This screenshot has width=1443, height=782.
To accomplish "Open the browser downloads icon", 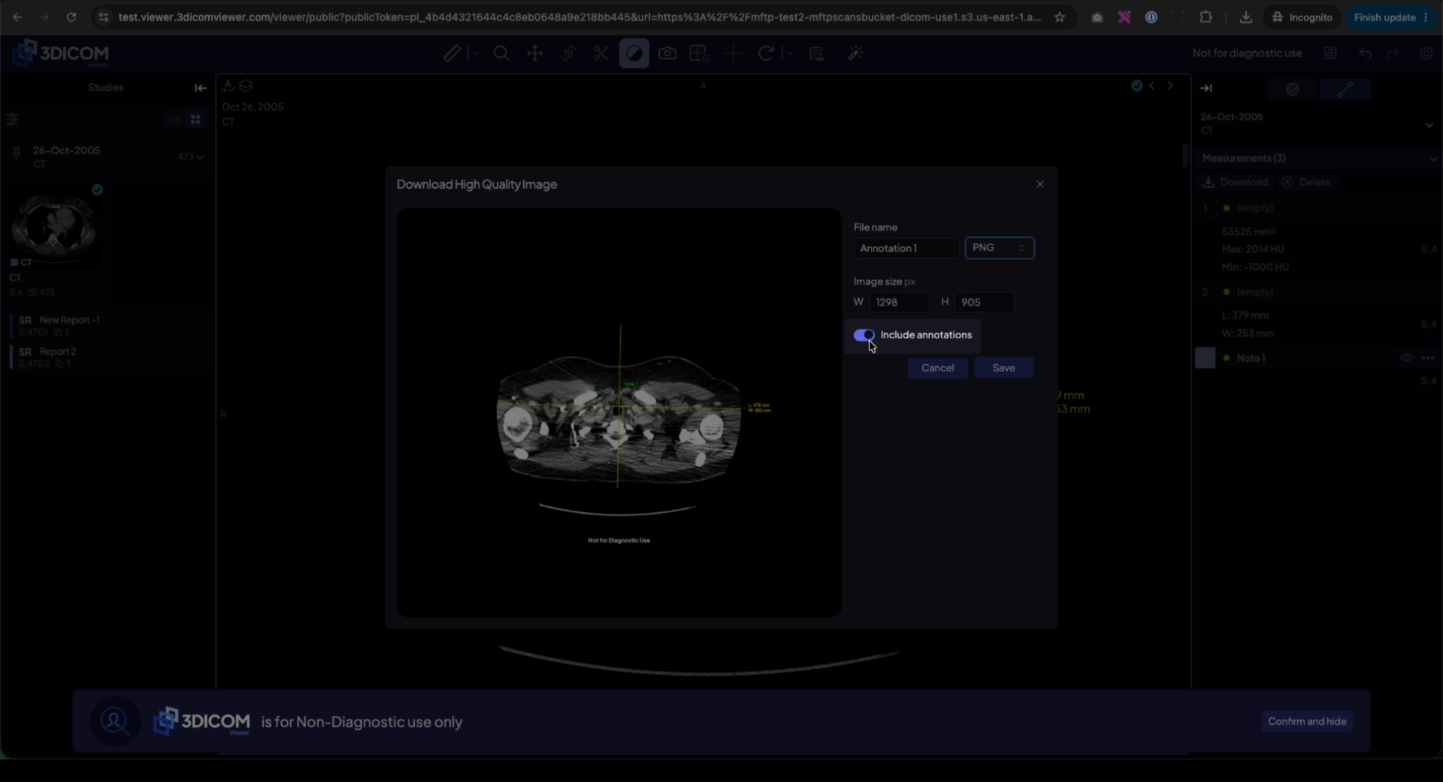I will [x=1246, y=17].
